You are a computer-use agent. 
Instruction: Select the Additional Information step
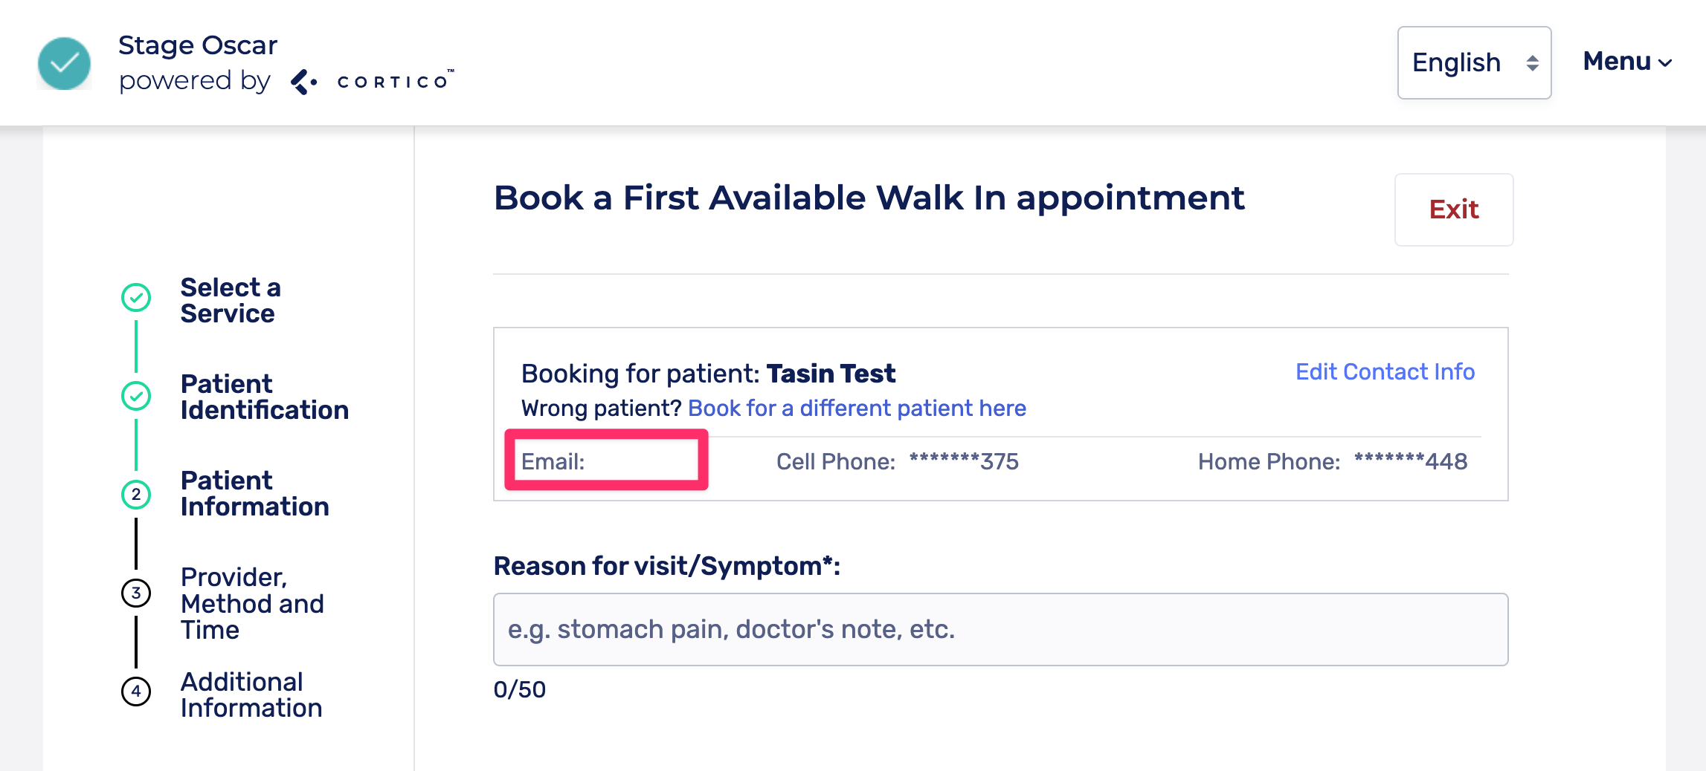251,694
